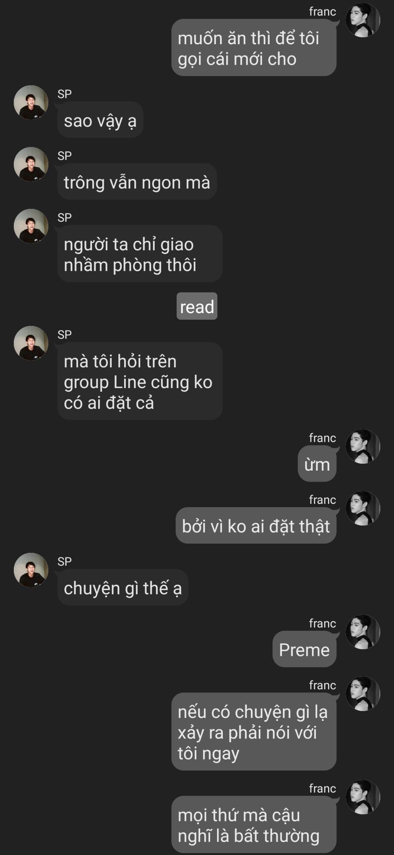Viewport: 394px width, 855px height.
Task: Tap franc's avatar next to 'ừm' message
Action: pos(363,447)
